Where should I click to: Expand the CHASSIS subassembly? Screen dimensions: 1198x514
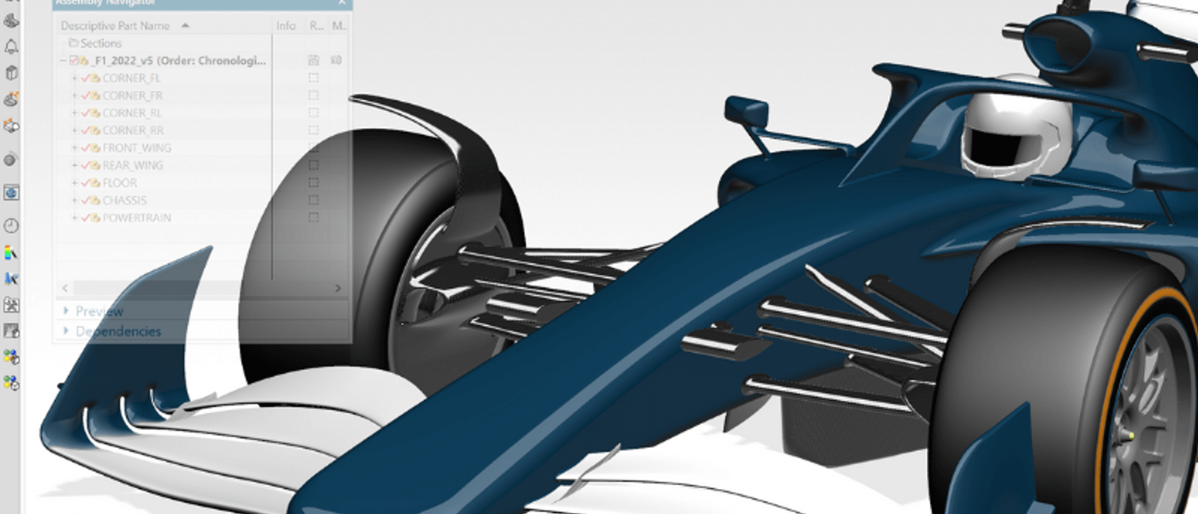click(75, 200)
